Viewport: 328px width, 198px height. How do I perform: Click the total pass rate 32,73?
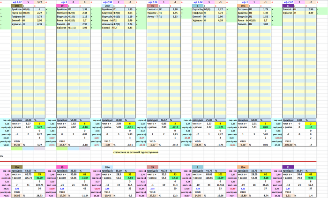[254, 171]
